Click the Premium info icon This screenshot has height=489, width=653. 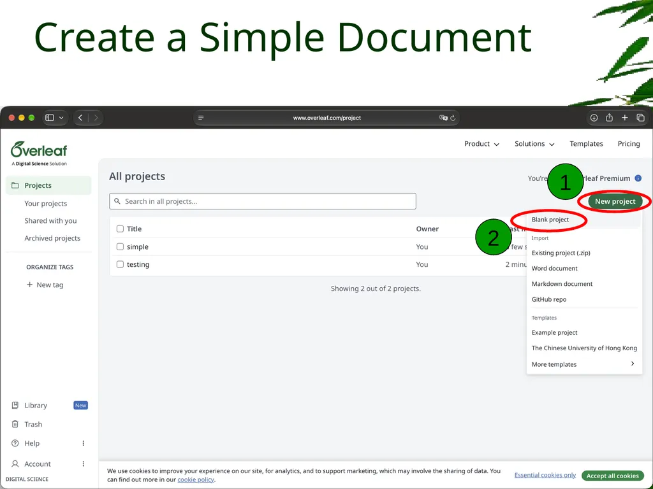point(638,178)
